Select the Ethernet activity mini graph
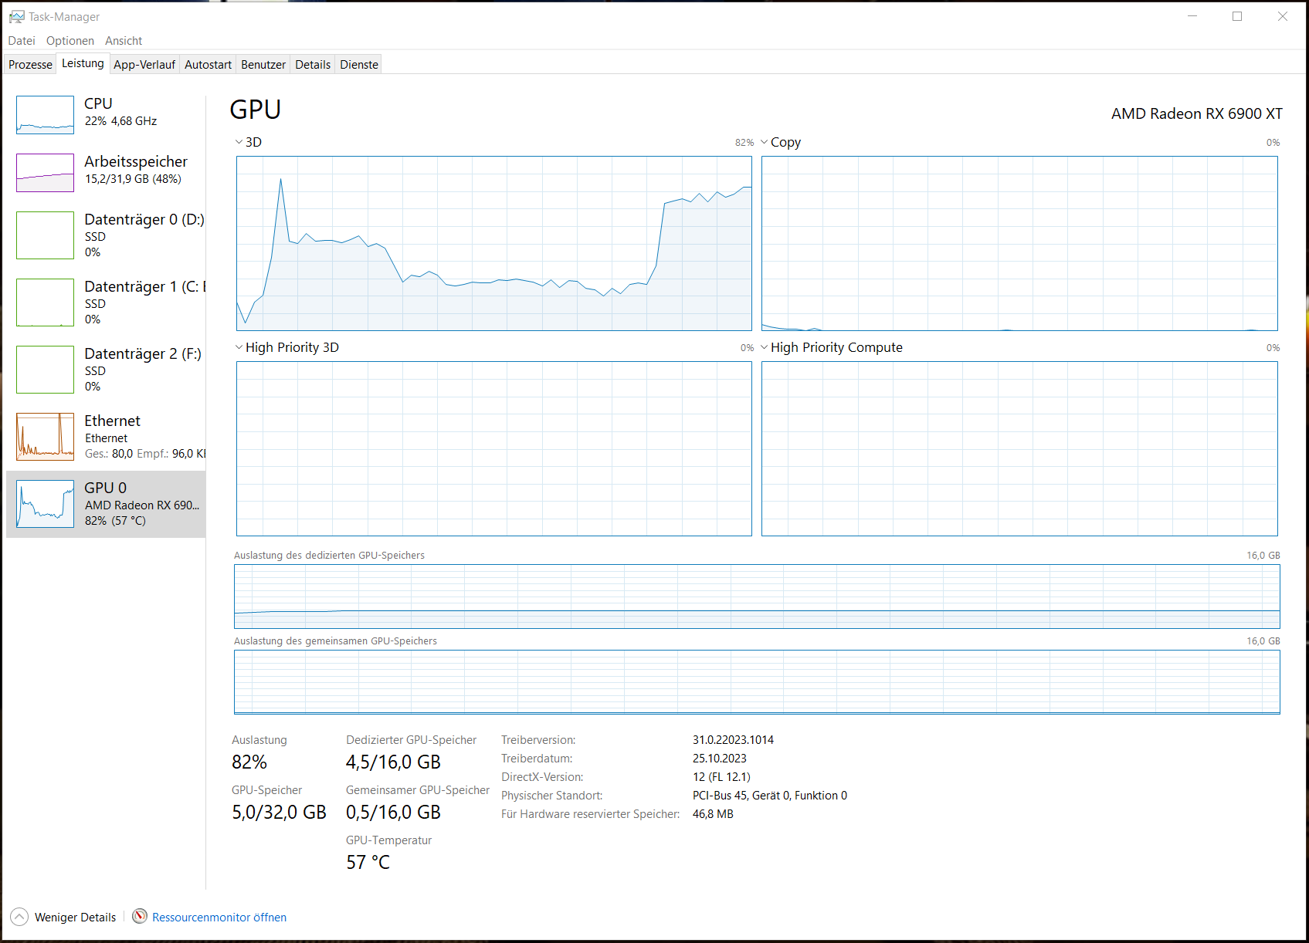 [x=45, y=437]
